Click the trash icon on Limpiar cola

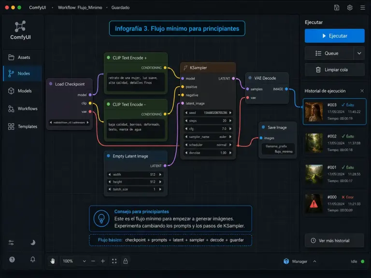point(318,69)
